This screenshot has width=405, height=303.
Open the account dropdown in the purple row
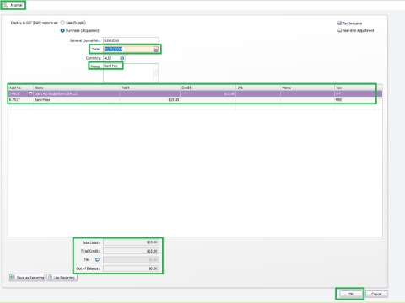point(30,93)
